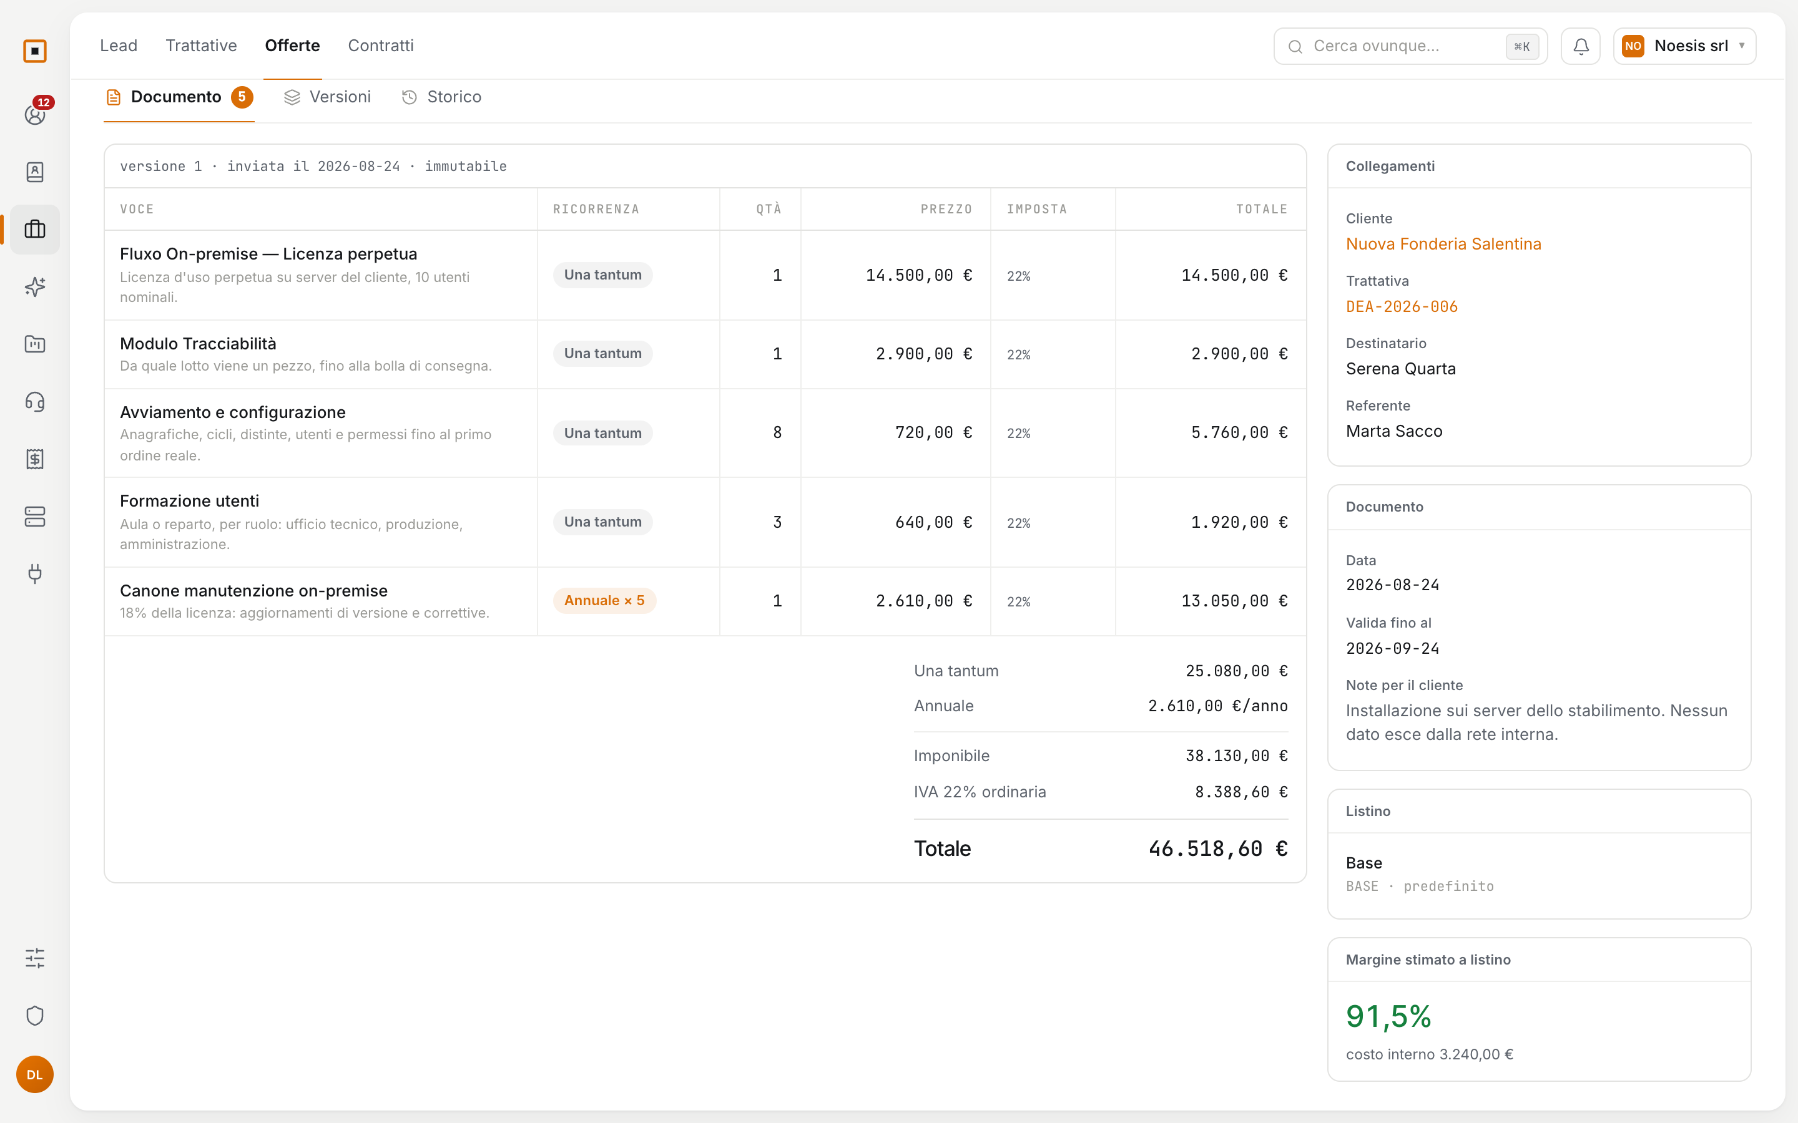
Task: Open the shield security icon
Action: [x=35, y=1015]
